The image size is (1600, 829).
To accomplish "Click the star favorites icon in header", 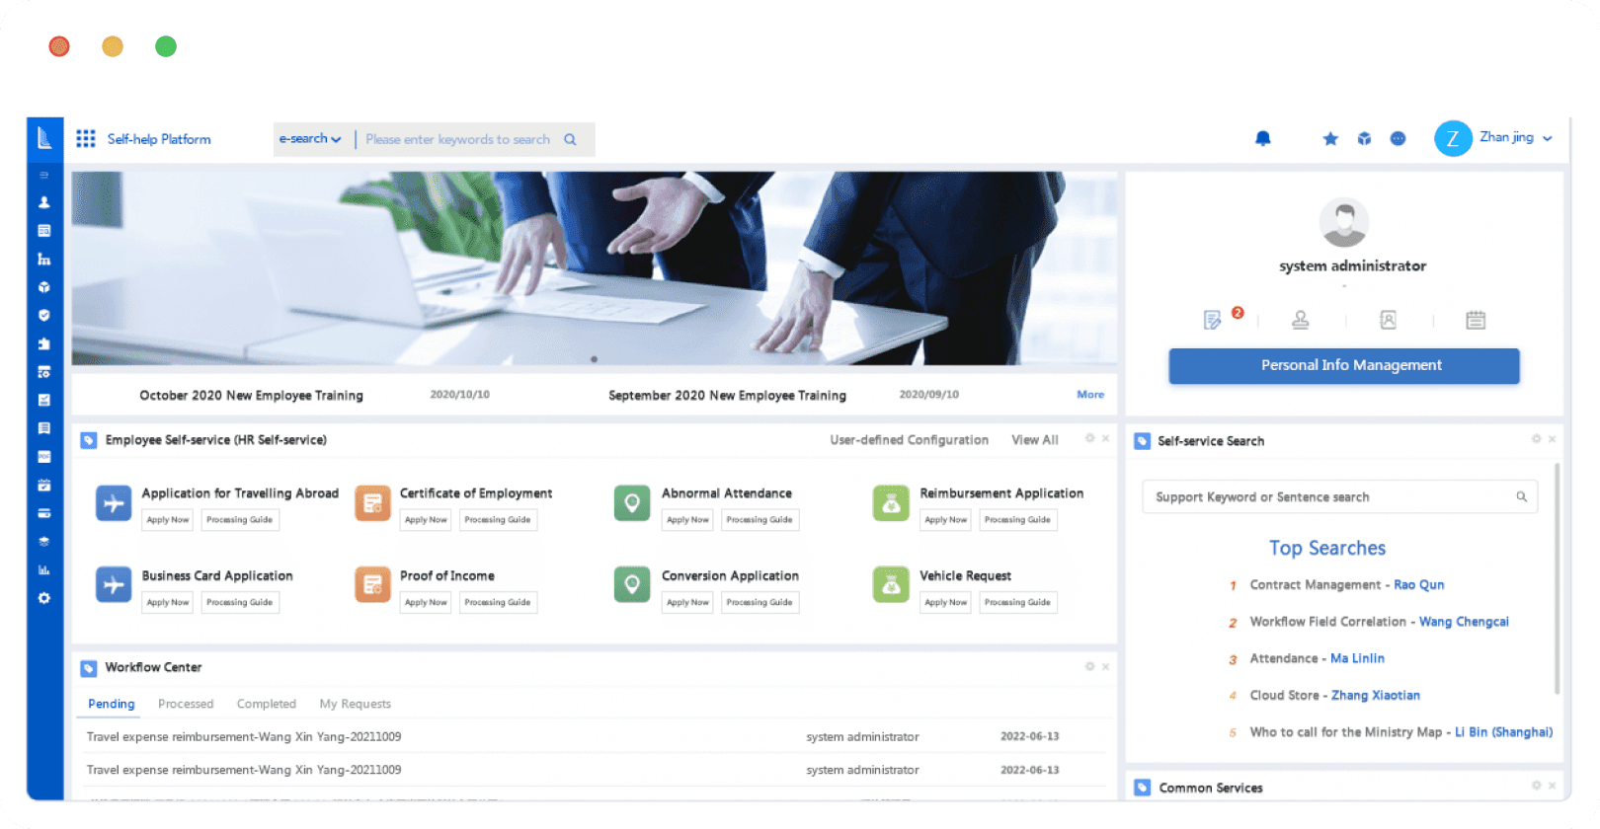I will pyautogui.click(x=1330, y=139).
